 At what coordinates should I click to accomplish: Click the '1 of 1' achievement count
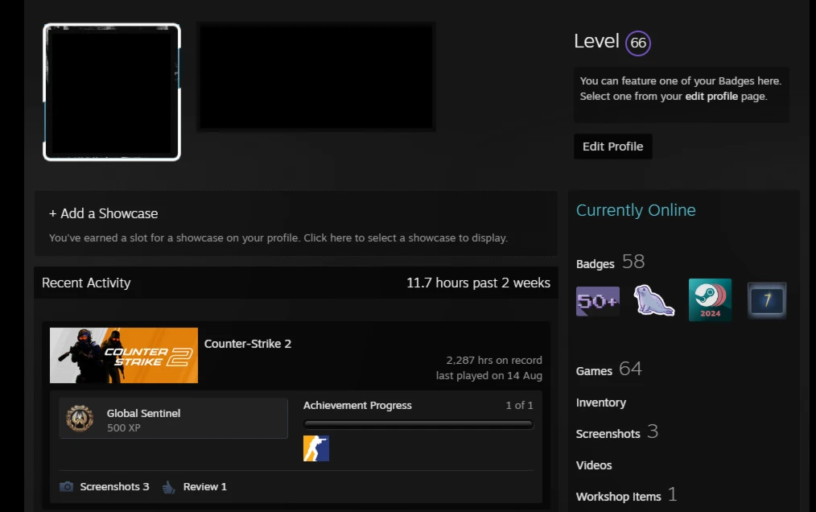(519, 405)
